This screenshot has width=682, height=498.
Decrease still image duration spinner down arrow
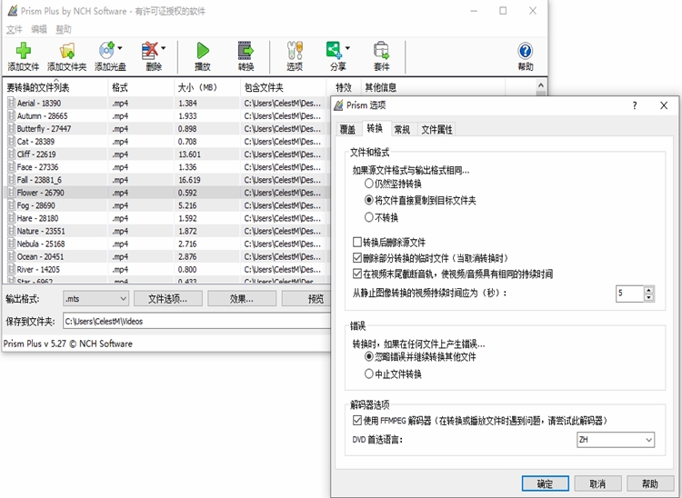(649, 298)
